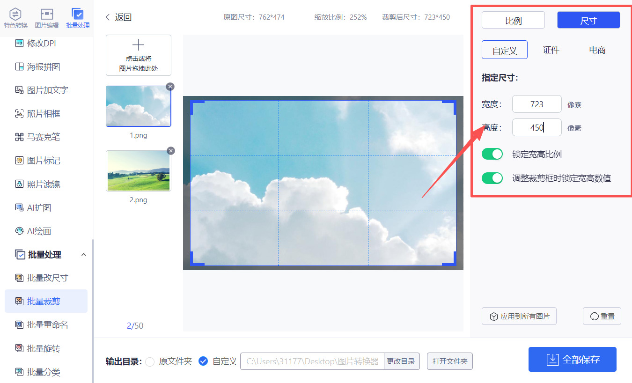Screen dimensions: 632x383
Task: Toggle the 锁定宽高比例 switch
Action: pyautogui.click(x=492, y=154)
